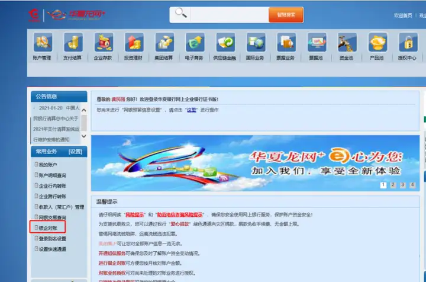Open the red 爱心捐款 link
The image size is (426, 282).
(x=180, y=224)
